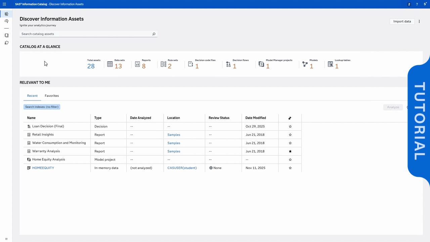Open the help question mark icon

pos(417,4)
